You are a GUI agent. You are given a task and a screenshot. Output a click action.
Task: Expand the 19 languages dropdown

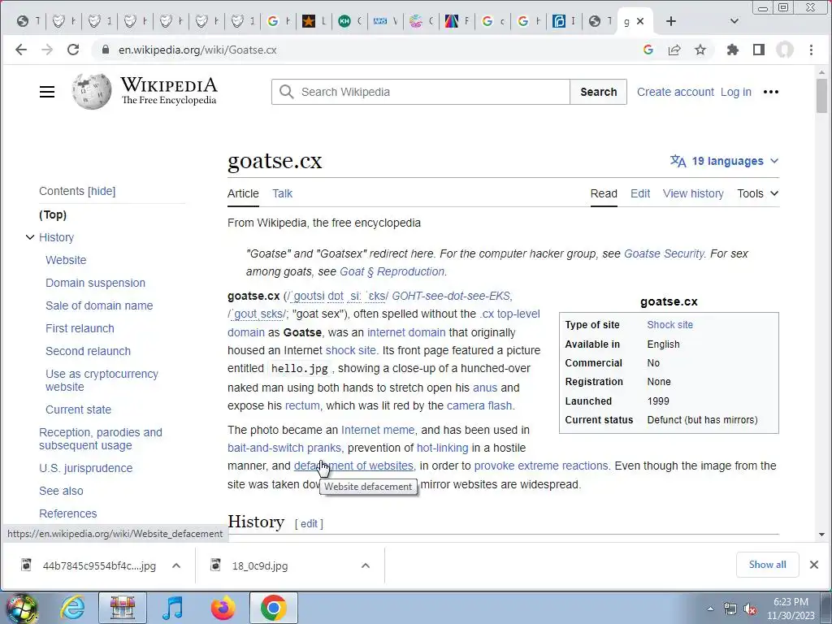tap(724, 161)
